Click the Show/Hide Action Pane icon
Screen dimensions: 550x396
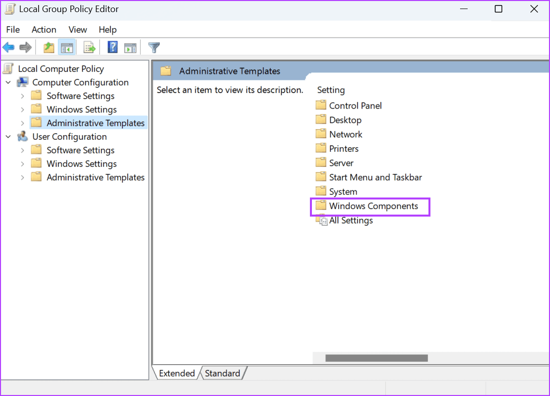coord(131,47)
